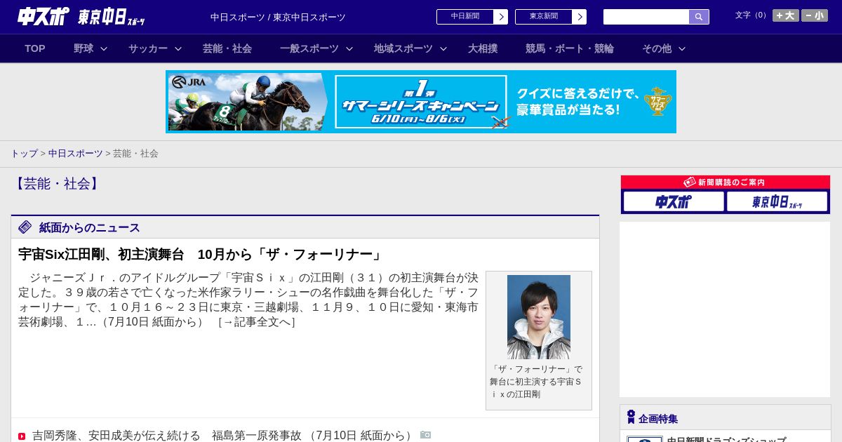Open headline 宇宙Six江田剛、初主演舞台 article

(201, 254)
